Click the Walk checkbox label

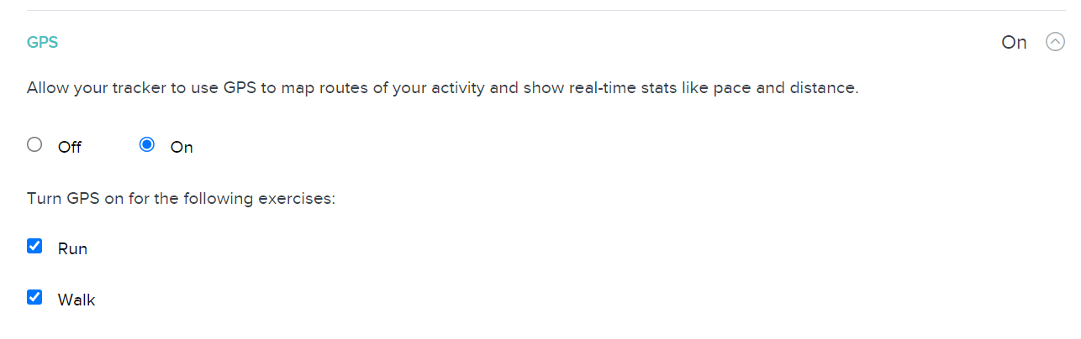tap(76, 300)
